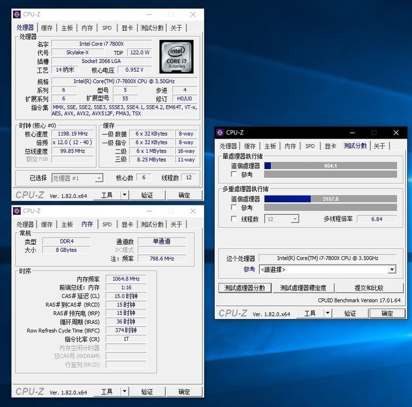The image size is (412, 407).
Task: Expand 工具 arrow in processor window
Action: pos(125,195)
